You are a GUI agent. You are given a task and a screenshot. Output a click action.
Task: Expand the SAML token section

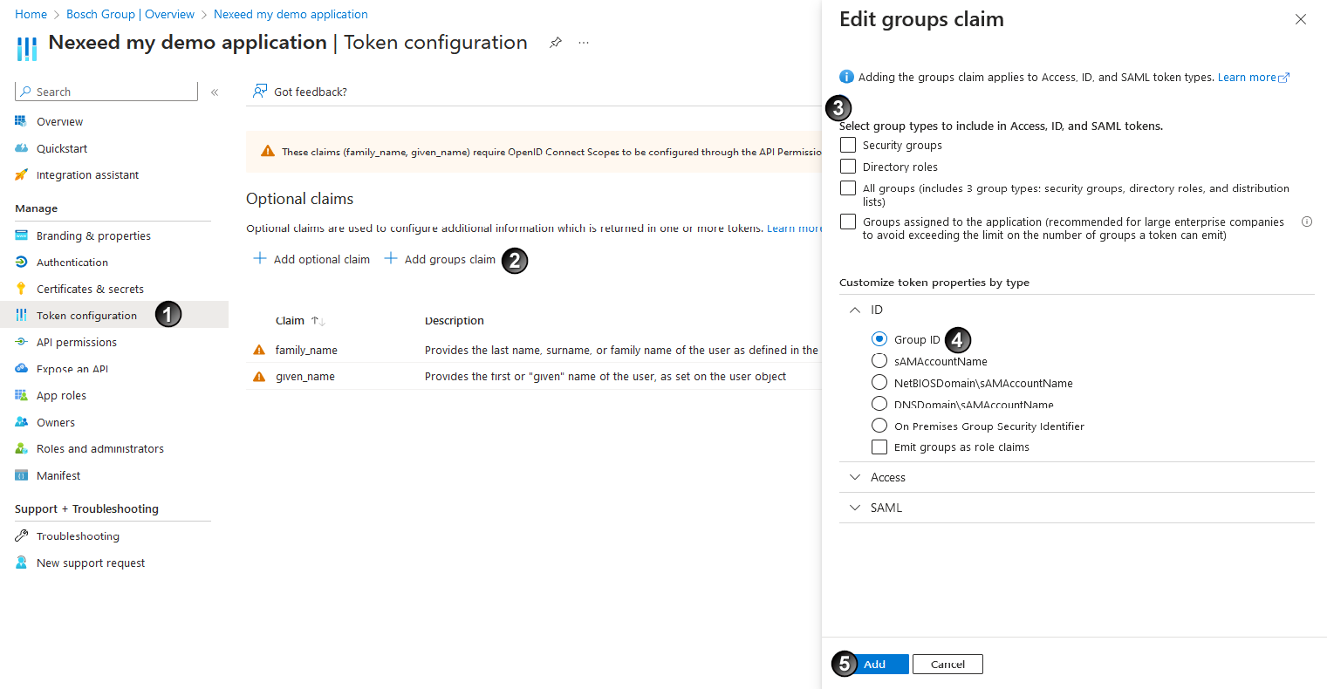pos(855,508)
